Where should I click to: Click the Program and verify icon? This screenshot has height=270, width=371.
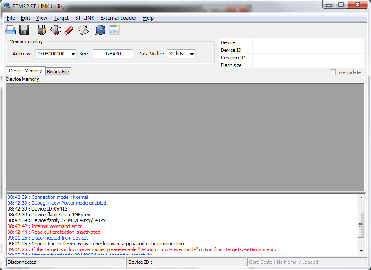(x=83, y=30)
